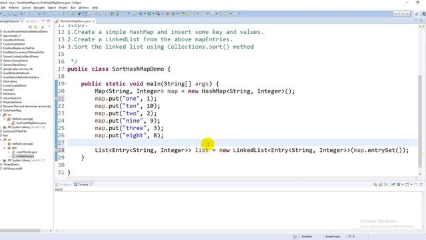Image resolution: width=426 pixels, height=240 pixels.
Task: Expand JRE System Library [JavaSE-1.8] node
Action: click(1, 127)
